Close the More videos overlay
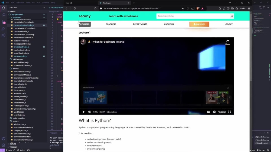This screenshot has width=271, height=152. click(228, 88)
